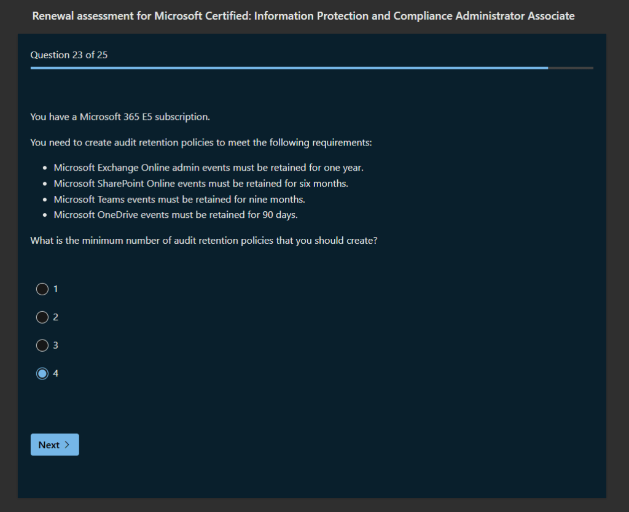Image resolution: width=629 pixels, height=512 pixels.
Task: Click the Exchange Online admin events bullet
Action: 208,168
